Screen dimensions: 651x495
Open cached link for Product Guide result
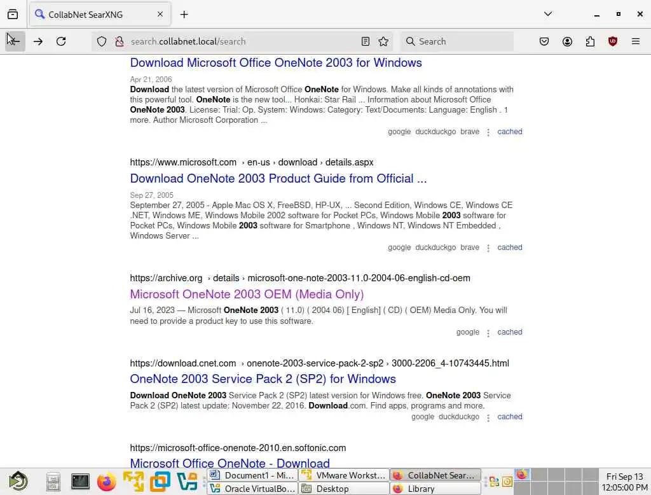[509, 247]
